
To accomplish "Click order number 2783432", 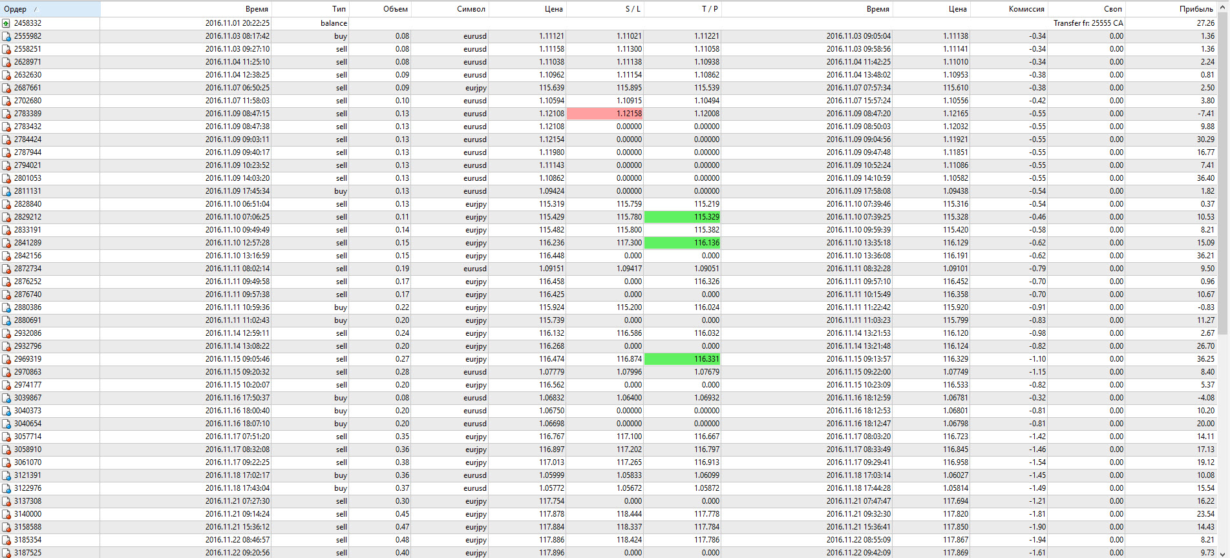I will point(28,127).
